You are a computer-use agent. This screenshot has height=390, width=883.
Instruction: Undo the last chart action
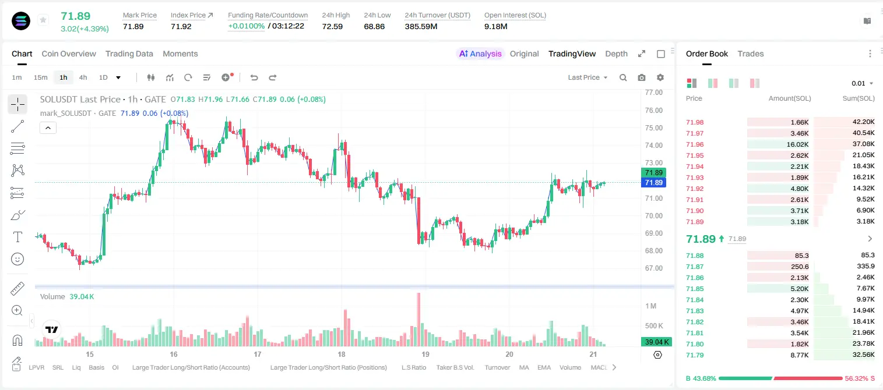pyautogui.click(x=254, y=77)
